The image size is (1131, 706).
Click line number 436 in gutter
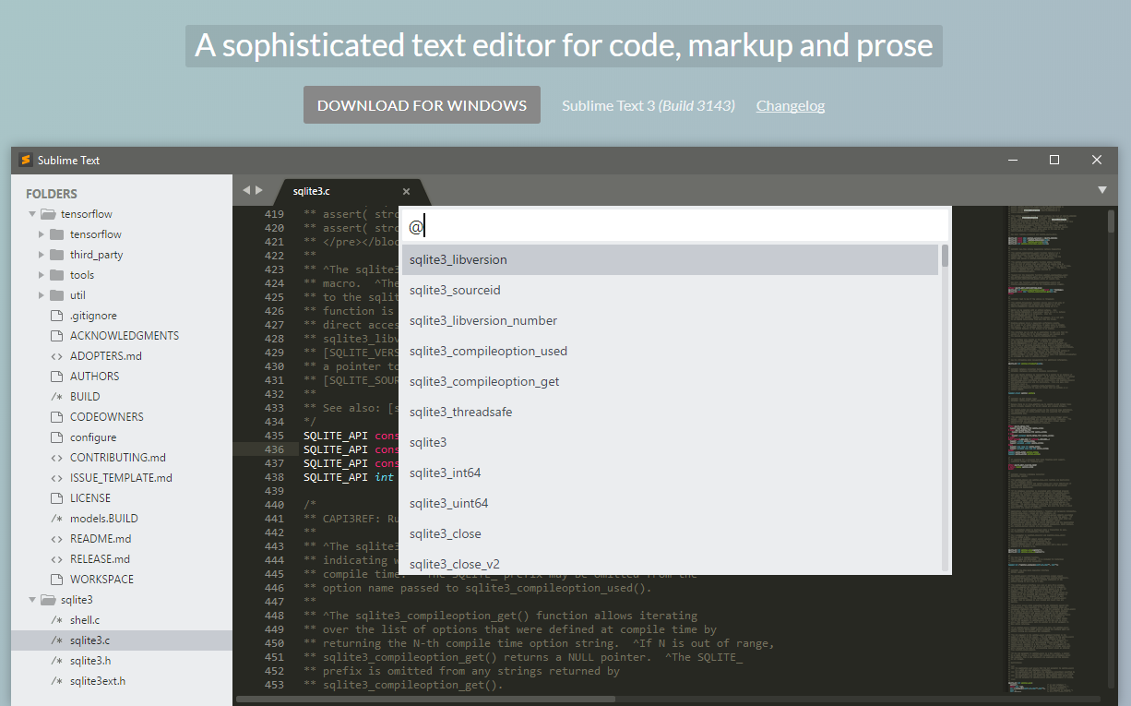274,449
